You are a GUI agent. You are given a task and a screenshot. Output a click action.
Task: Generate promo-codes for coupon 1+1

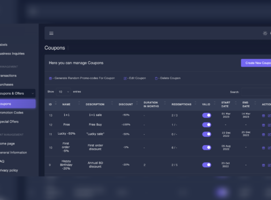click(x=264, y=116)
